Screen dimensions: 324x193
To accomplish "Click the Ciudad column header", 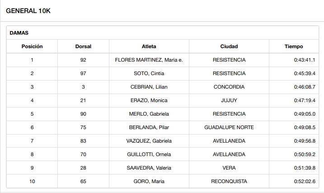I will pyautogui.click(x=229, y=46).
